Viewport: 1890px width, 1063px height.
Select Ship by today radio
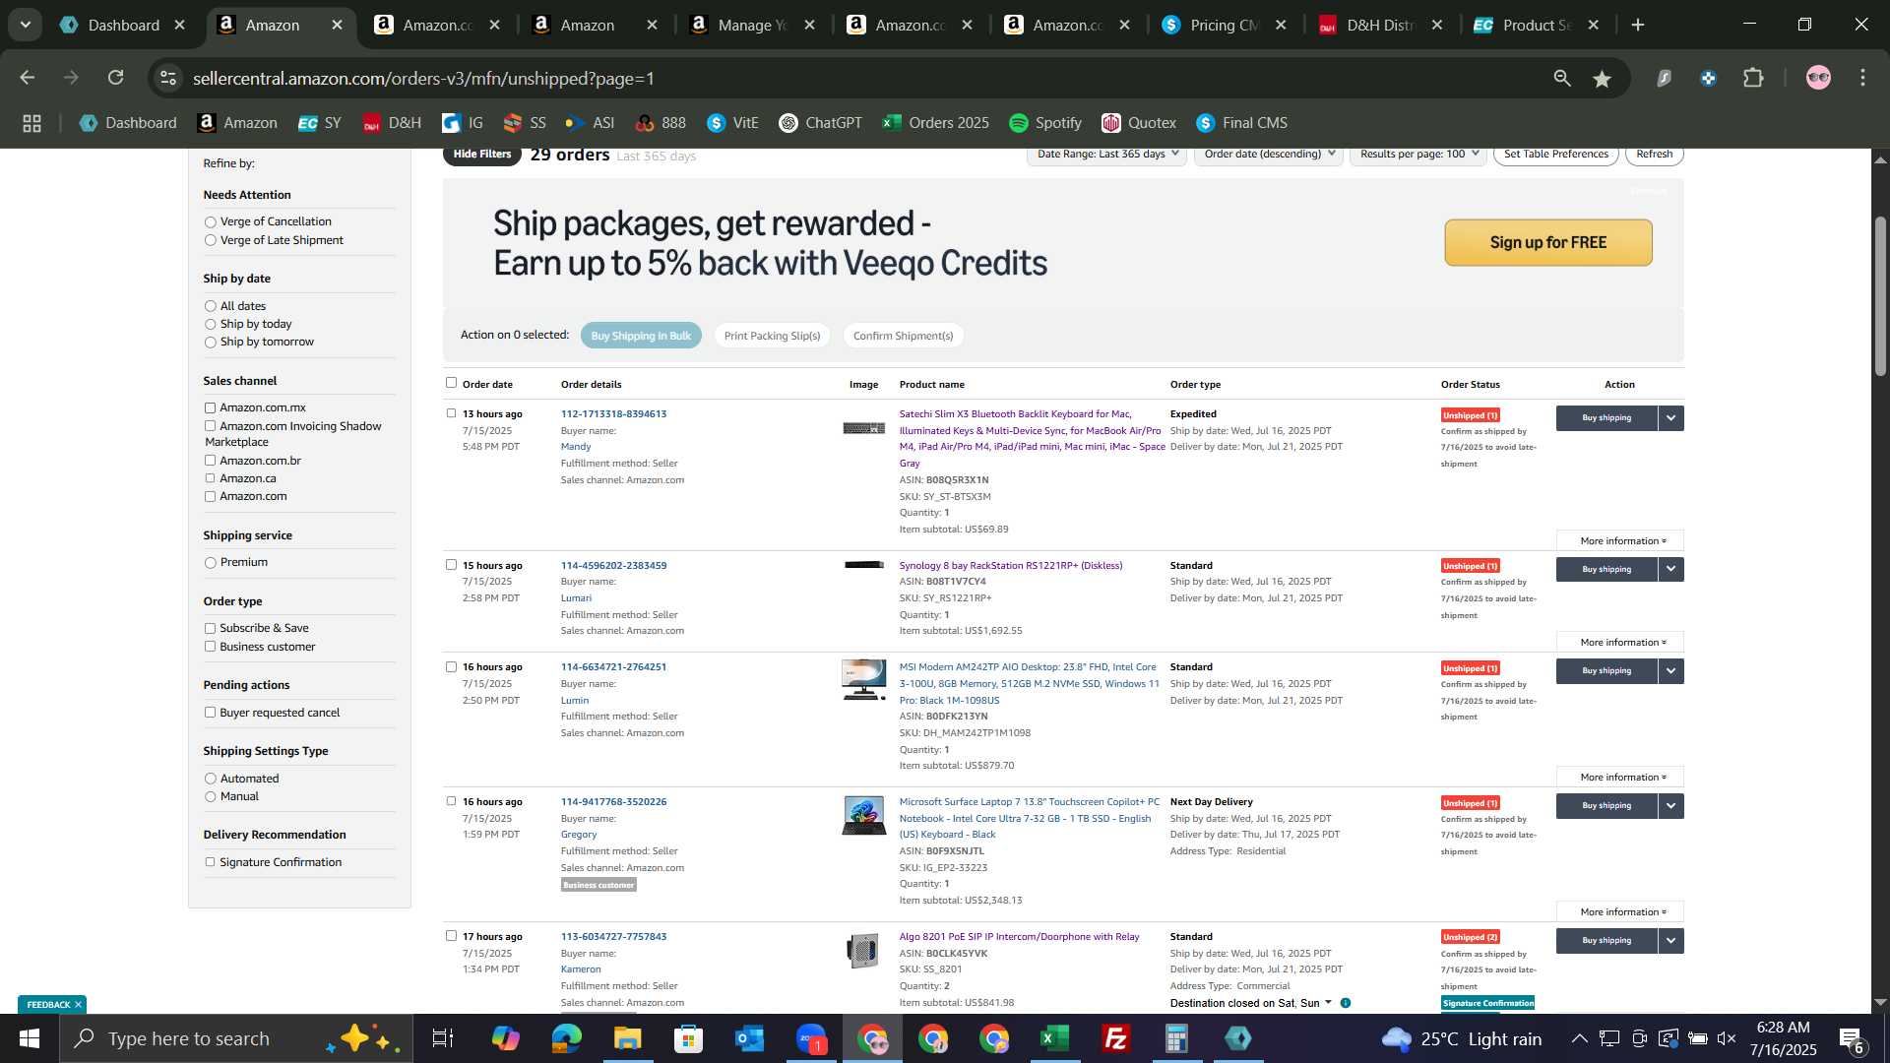pyautogui.click(x=210, y=325)
